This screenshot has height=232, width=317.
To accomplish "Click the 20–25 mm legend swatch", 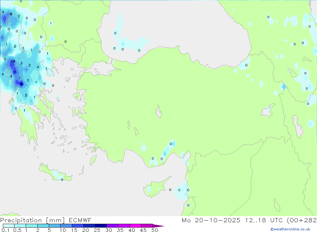I will 89,226.
